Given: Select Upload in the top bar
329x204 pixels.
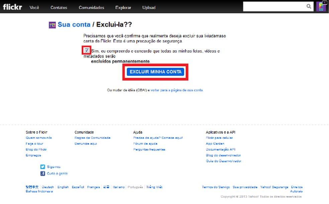Looking at the screenshot, I should (148, 7).
